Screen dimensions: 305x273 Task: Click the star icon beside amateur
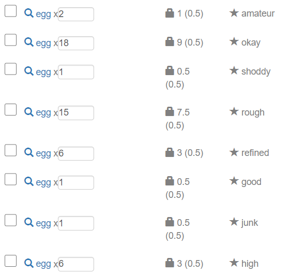234,13
